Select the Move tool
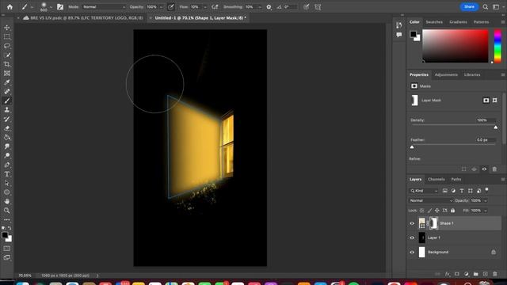The width and height of the screenshot is (507, 285). point(7,28)
